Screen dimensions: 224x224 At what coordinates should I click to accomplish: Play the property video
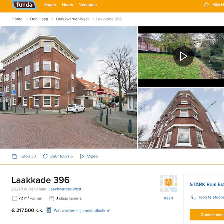click(183, 56)
